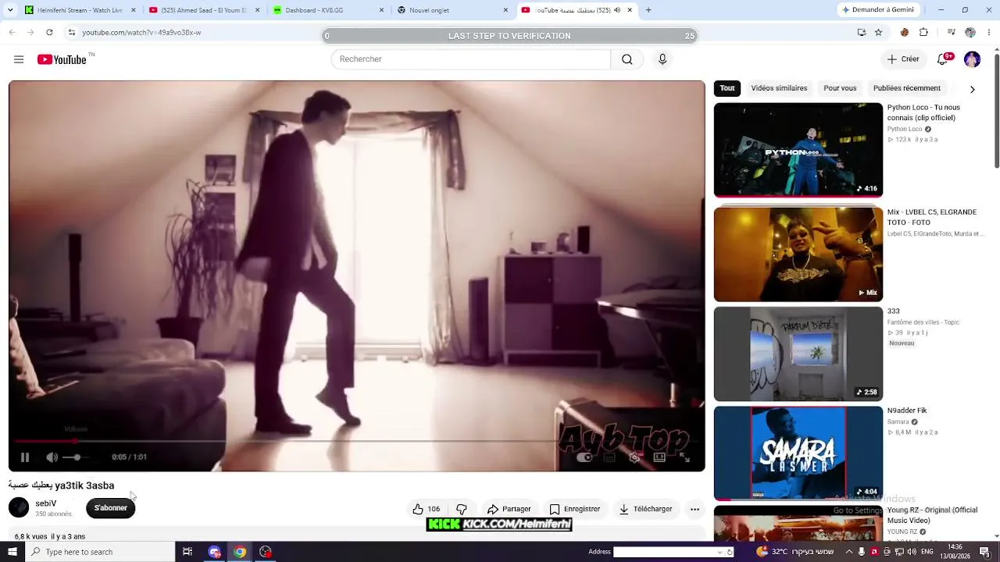The width and height of the screenshot is (1000, 562).
Task: Go back to the previous page
Action: click(12, 33)
